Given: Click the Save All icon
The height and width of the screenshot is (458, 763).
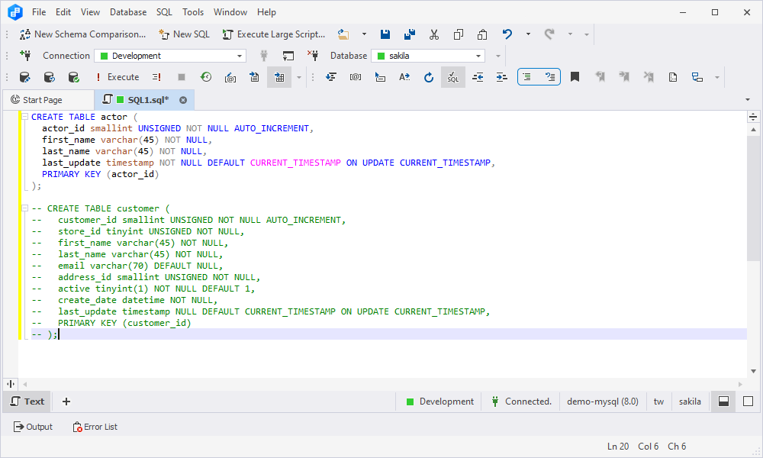Looking at the screenshot, I should pyautogui.click(x=409, y=34).
